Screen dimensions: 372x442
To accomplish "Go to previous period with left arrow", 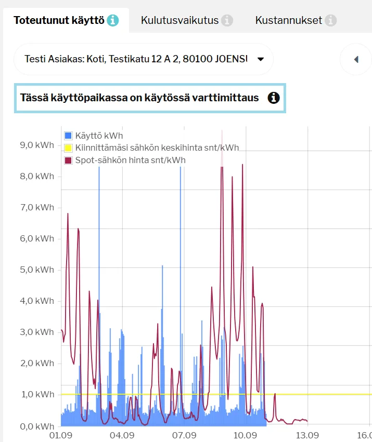I will [356, 59].
